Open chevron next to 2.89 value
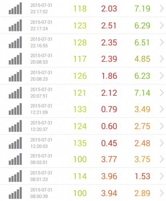Viewport: 166px width, 201px height. tap(162, 193)
